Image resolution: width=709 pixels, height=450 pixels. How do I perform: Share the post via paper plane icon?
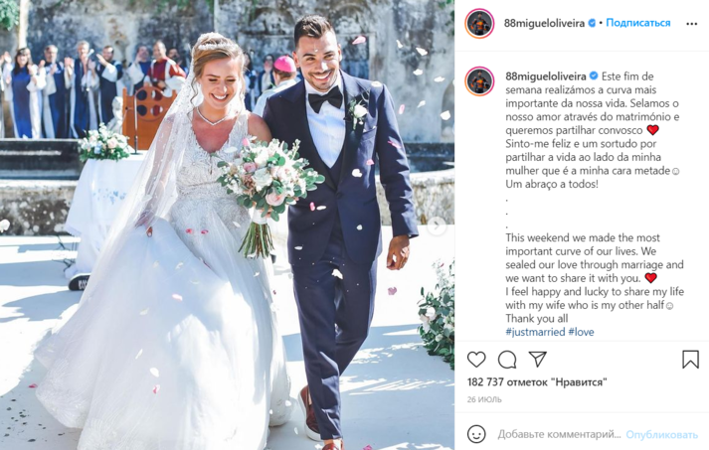[x=538, y=360]
